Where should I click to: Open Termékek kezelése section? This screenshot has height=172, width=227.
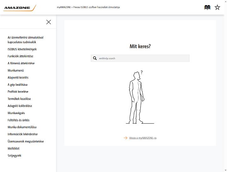[x=19, y=99]
